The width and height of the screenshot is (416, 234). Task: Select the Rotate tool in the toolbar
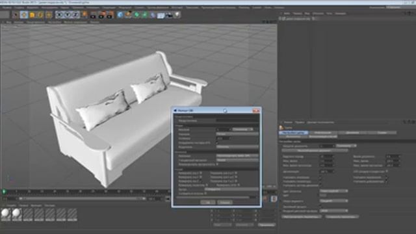click(40, 15)
